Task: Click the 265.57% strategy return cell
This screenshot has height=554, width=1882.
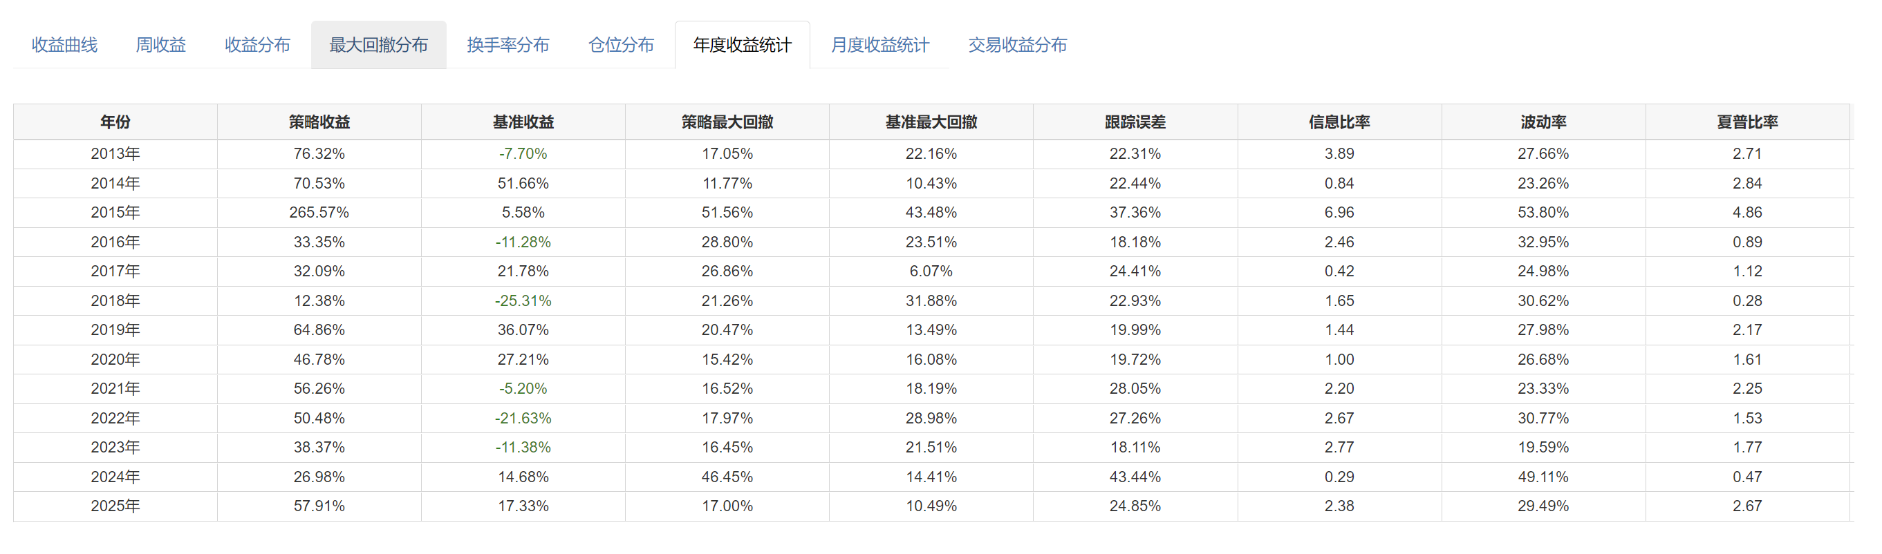Action: 319,212
